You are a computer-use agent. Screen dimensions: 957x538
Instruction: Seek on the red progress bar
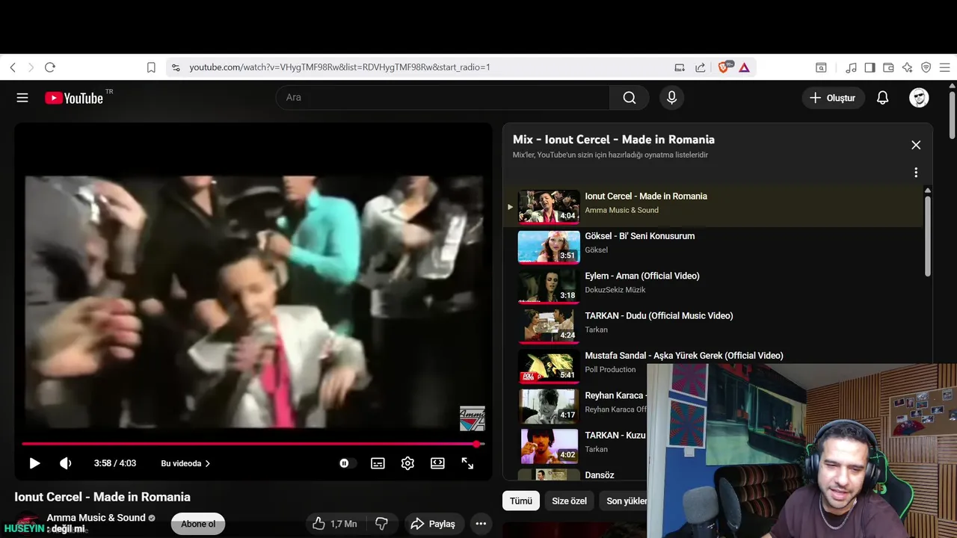pyautogui.click(x=253, y=444)
